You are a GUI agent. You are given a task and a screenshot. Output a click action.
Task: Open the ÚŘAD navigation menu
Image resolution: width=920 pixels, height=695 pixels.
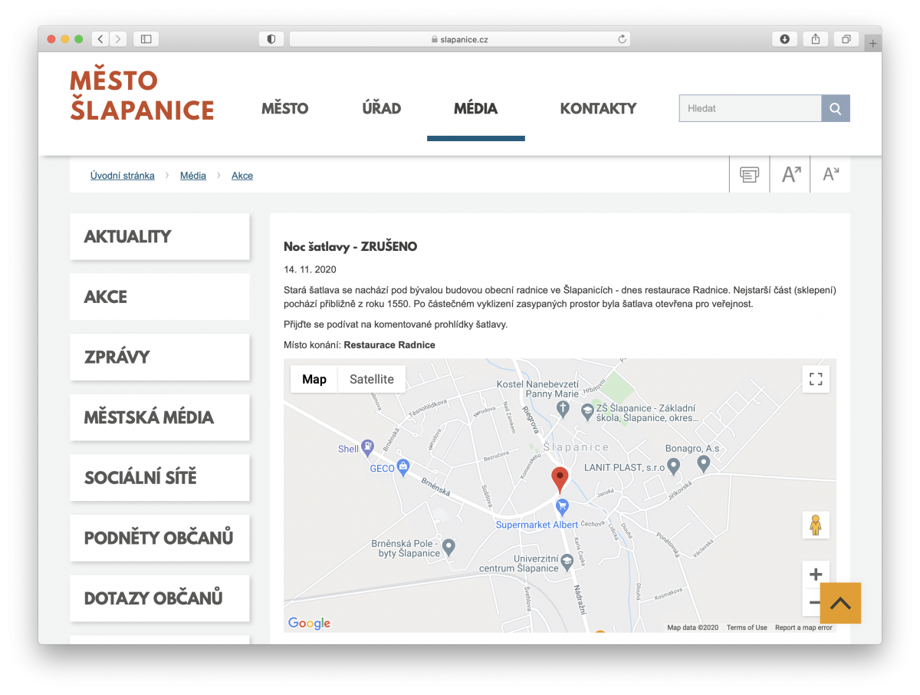(x=382, y=109)
